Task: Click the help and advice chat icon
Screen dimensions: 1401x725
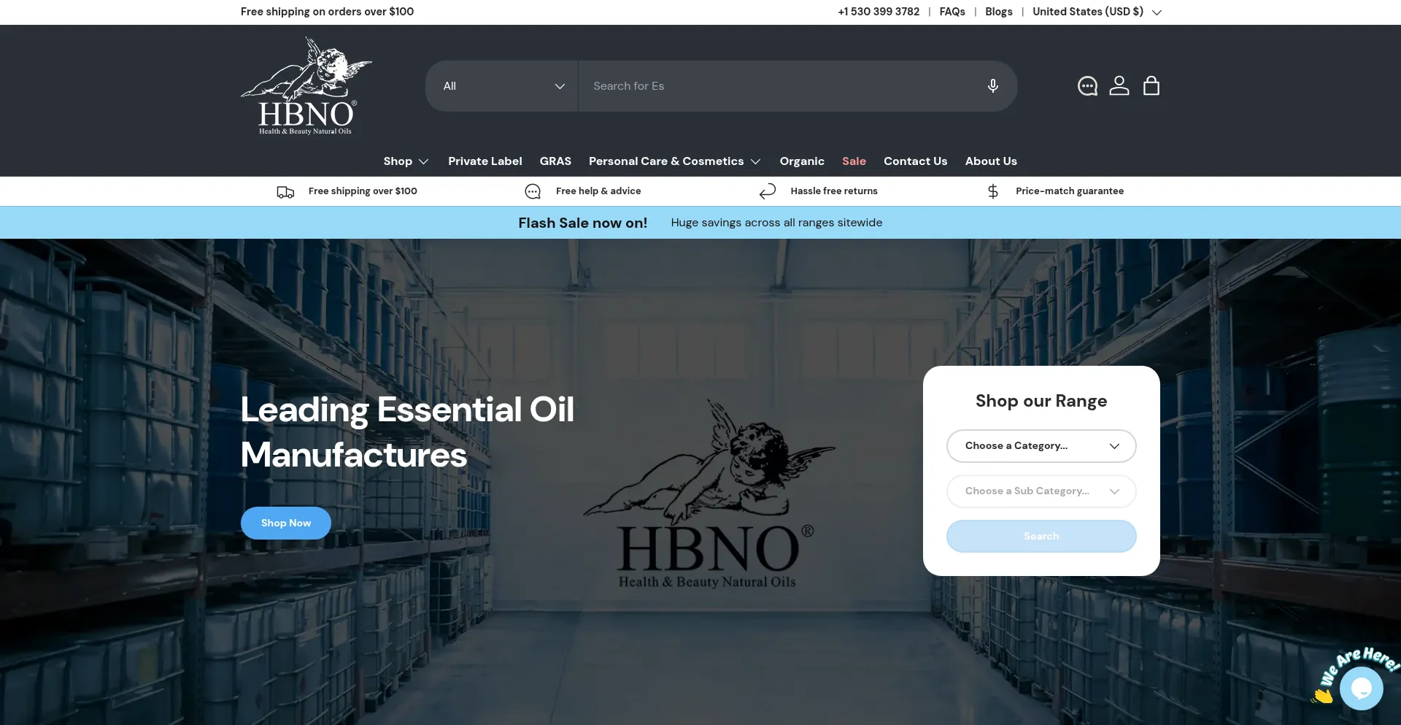Action: click(x=533, y=191)
